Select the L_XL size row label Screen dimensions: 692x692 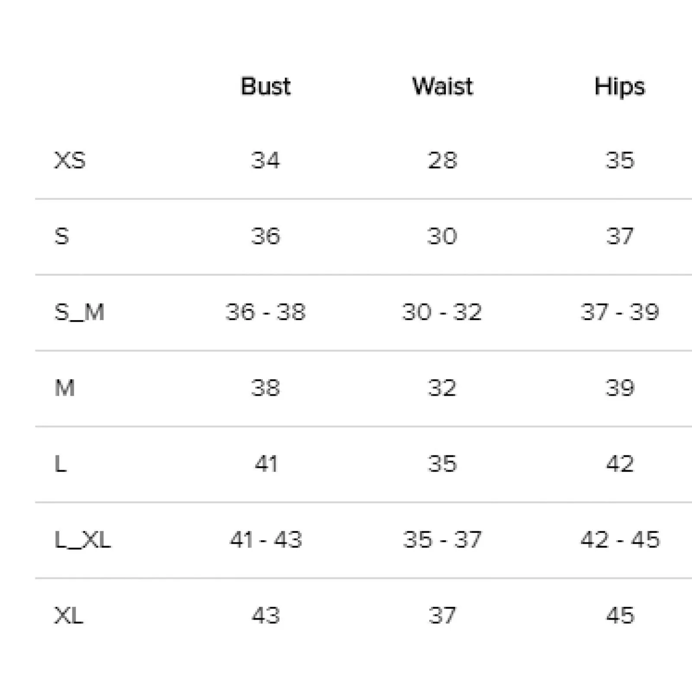click(x=83, y=540)
